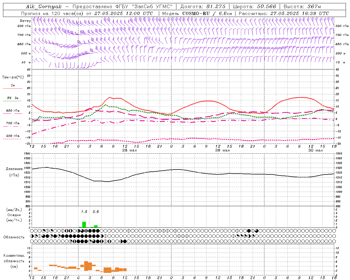Click the 10 м wind level label on left
Screen dimensions: 350x280
click(x=26, y=62)
